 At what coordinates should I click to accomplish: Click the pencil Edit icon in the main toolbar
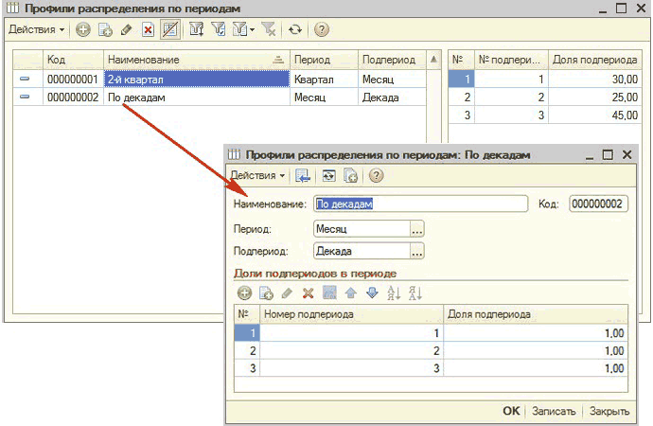[125, 29]
